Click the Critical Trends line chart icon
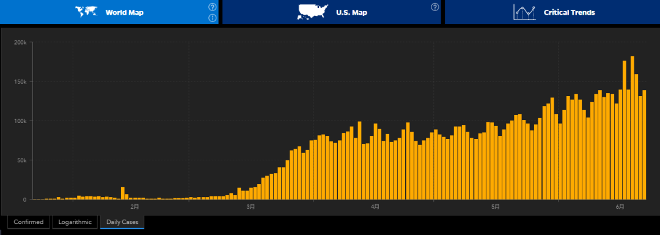This screenshot has height=235, width=660. (524, 12)
